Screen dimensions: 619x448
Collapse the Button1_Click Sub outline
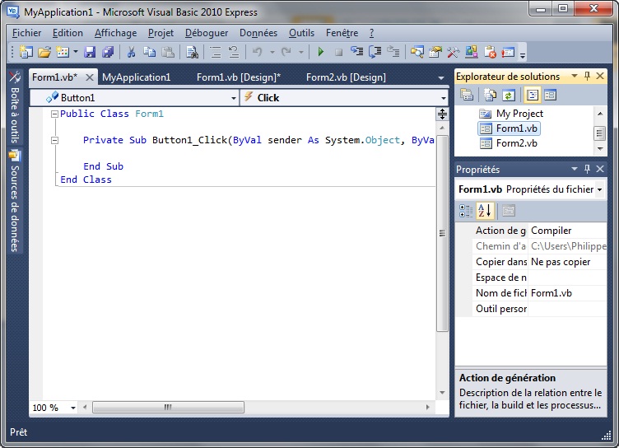click(54, 140)
